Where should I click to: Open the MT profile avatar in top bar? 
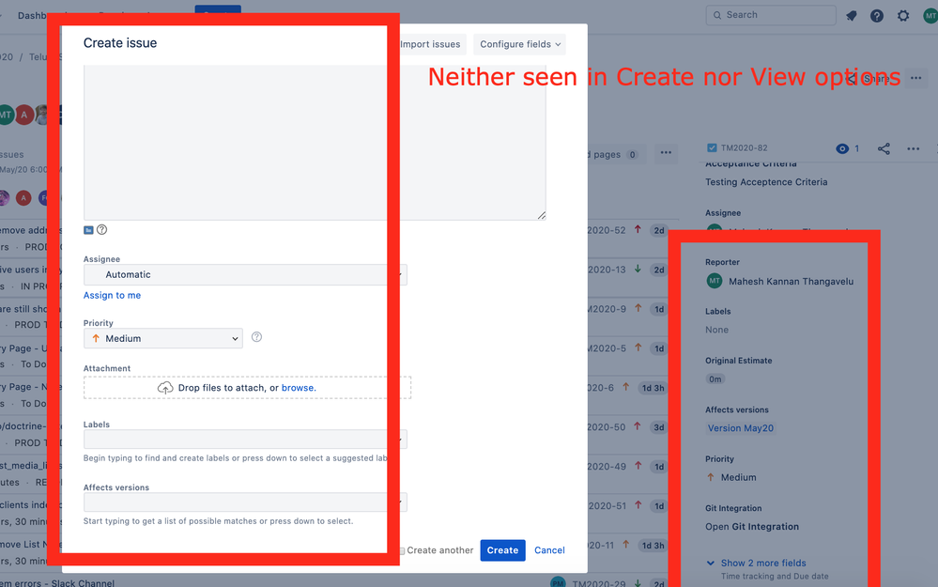tap(930, 16)
